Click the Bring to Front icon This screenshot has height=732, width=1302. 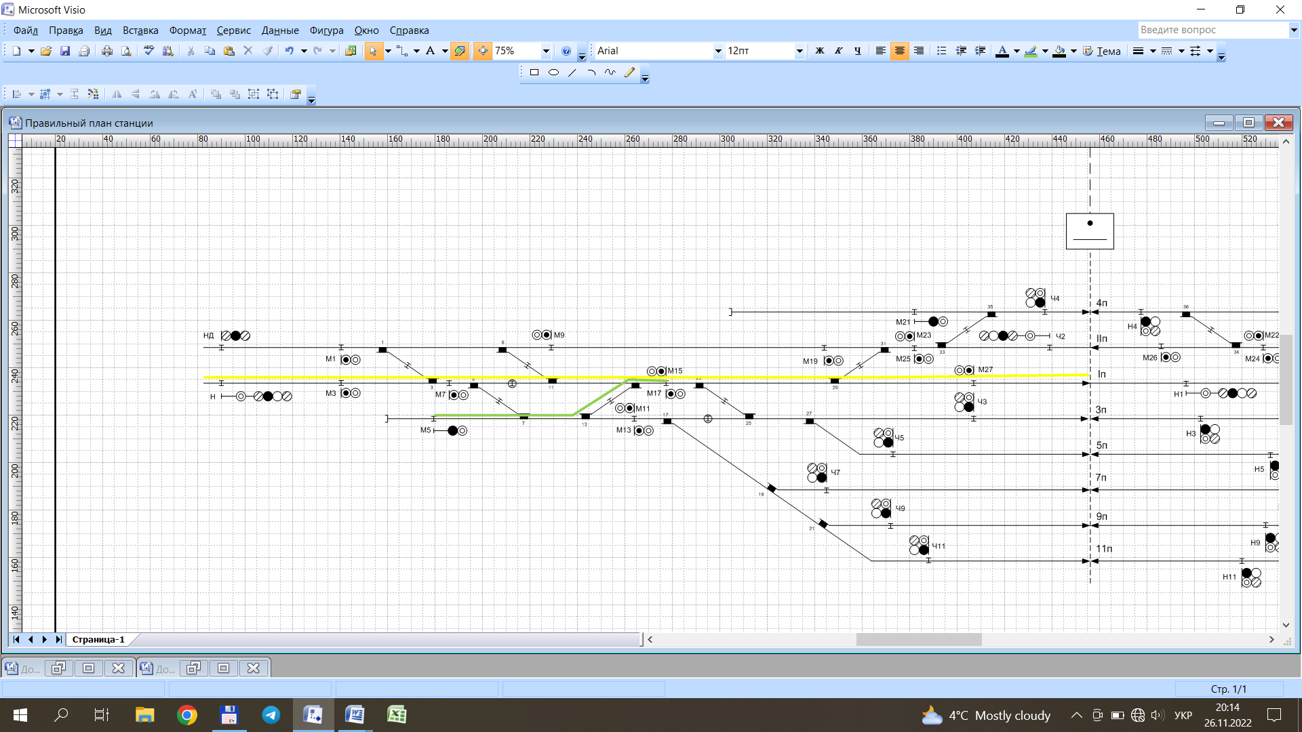click(216, 94)
